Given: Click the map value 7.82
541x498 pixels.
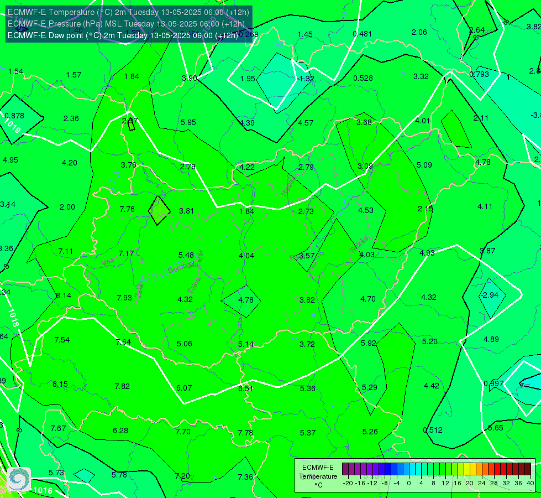Looking at the screenshot, I should tap(122, 386).
